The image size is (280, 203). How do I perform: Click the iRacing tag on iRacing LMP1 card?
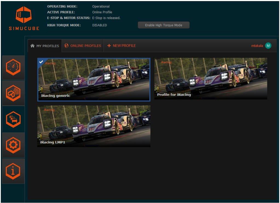pyautogui.click(x=49, y=110)
